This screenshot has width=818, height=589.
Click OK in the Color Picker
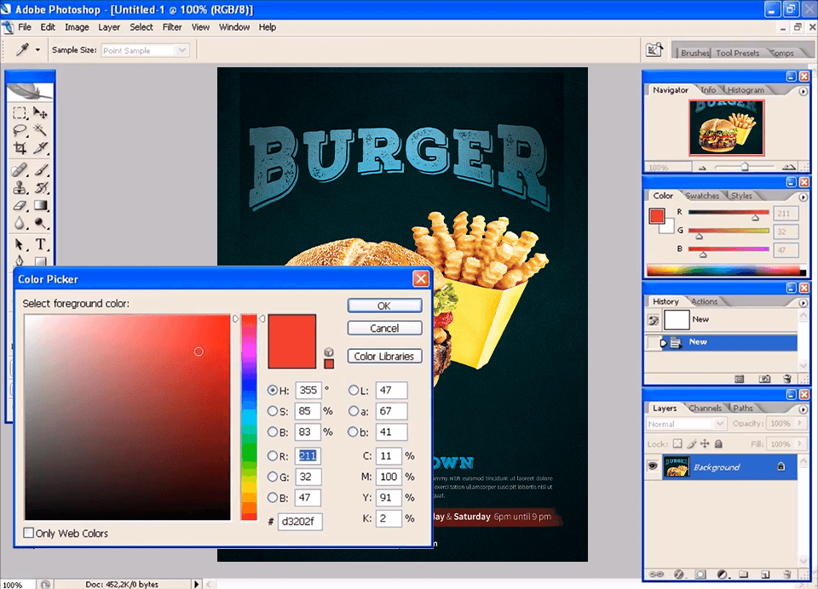click(384, 306)
